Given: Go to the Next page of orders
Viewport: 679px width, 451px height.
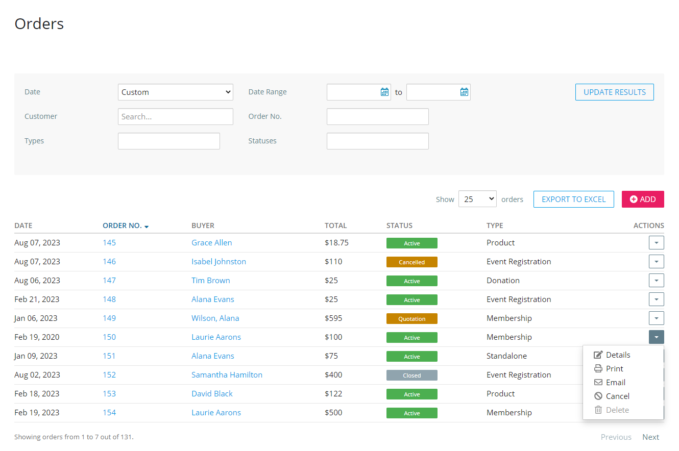Looking at the screenshot, I should (650, 437).
